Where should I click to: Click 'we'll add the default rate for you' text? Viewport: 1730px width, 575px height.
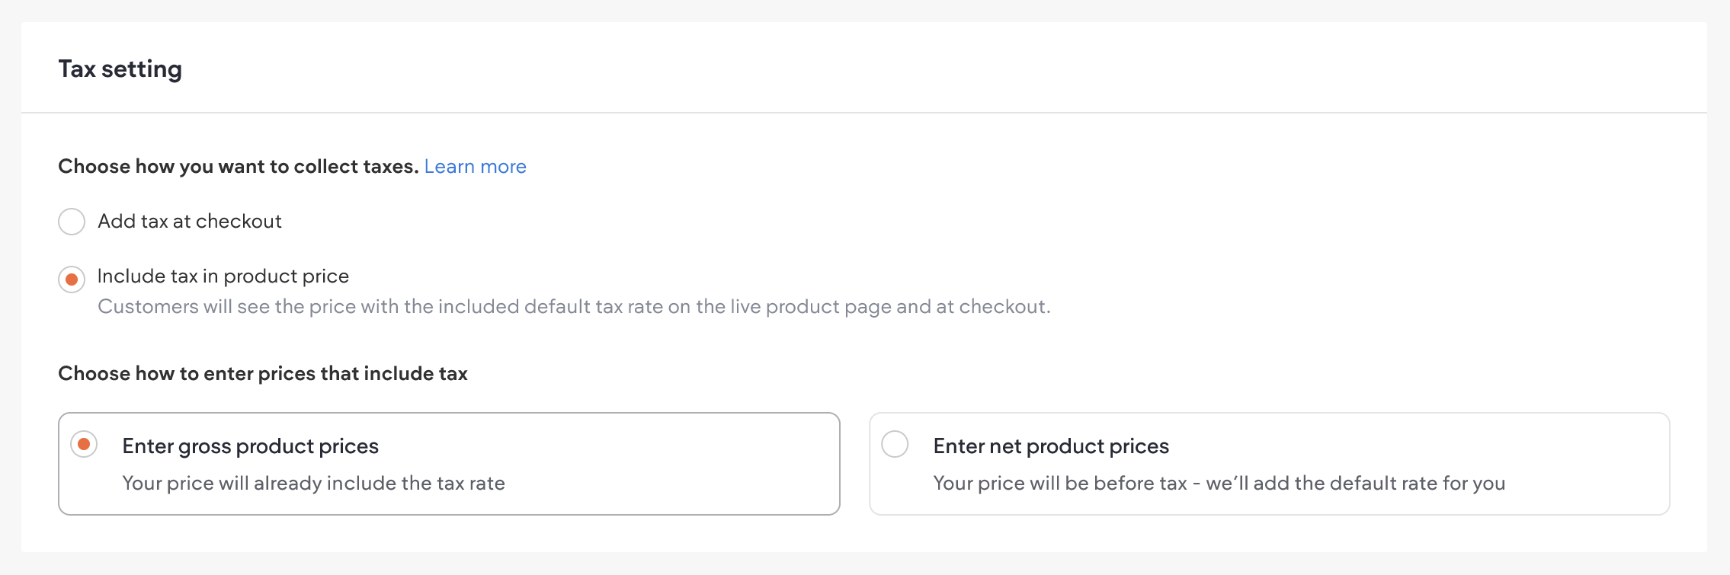[x=1355, y=484]
